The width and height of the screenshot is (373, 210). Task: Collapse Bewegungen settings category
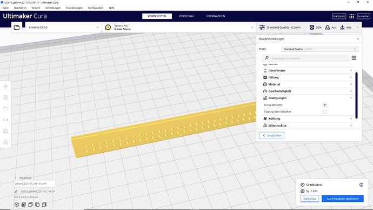tap(308, 98)
